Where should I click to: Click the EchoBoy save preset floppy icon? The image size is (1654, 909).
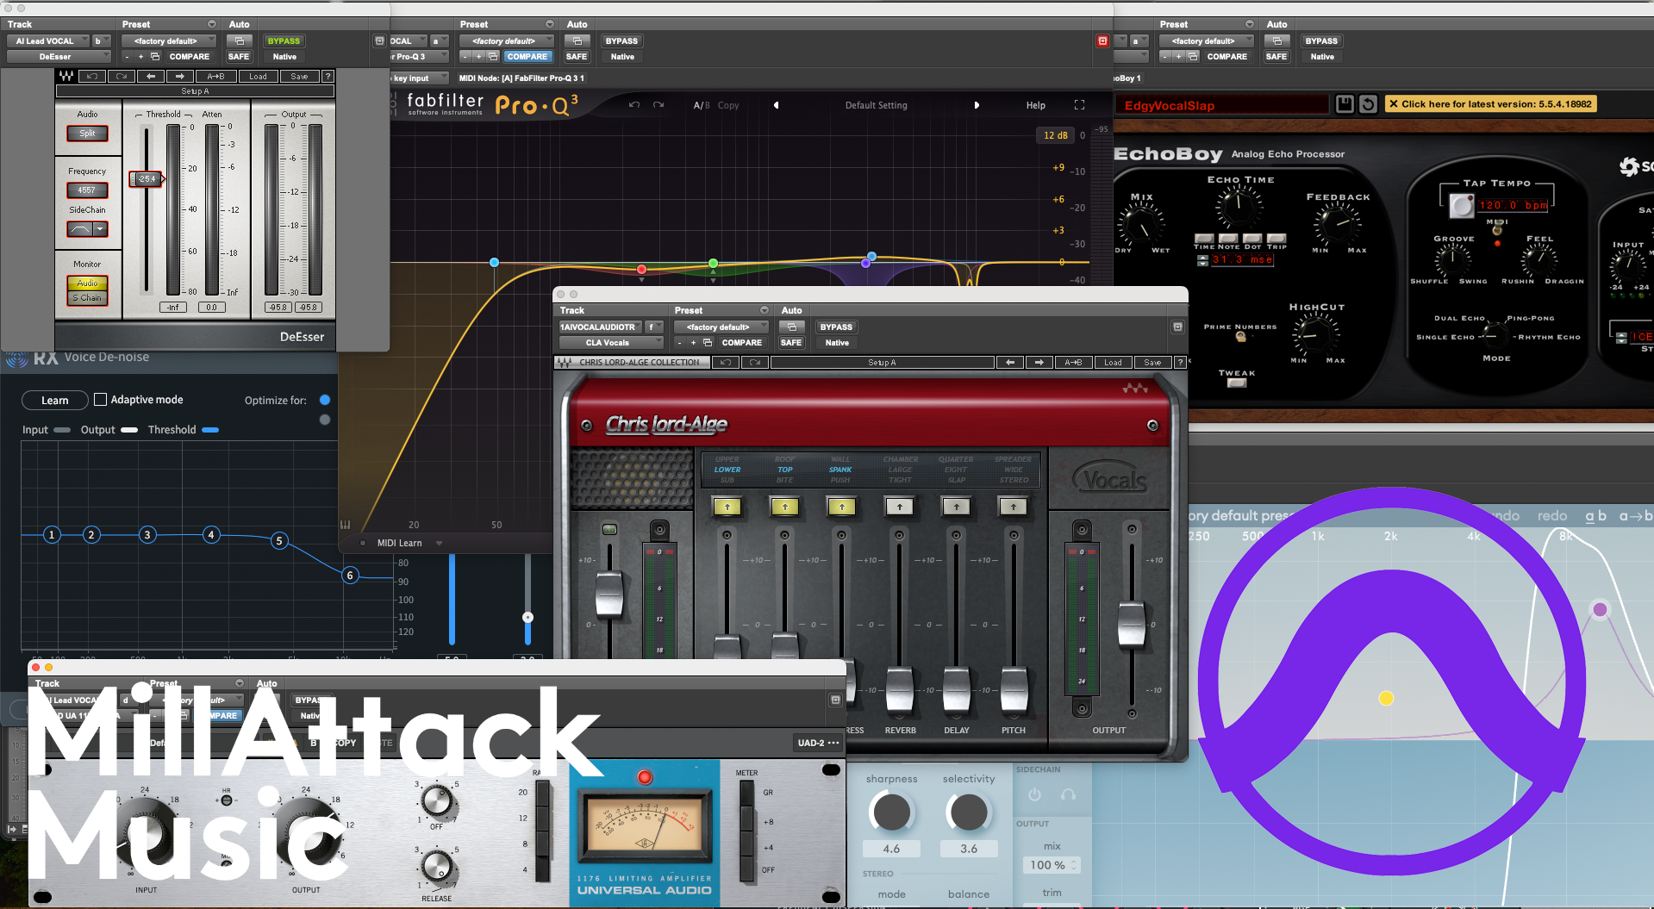tap(1344, 104)
